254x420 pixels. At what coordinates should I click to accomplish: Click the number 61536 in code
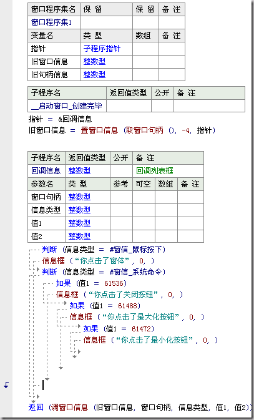click(114, 283)
